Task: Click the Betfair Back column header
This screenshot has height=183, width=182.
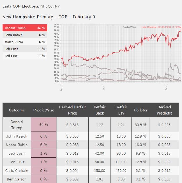Action: (100, 110)
